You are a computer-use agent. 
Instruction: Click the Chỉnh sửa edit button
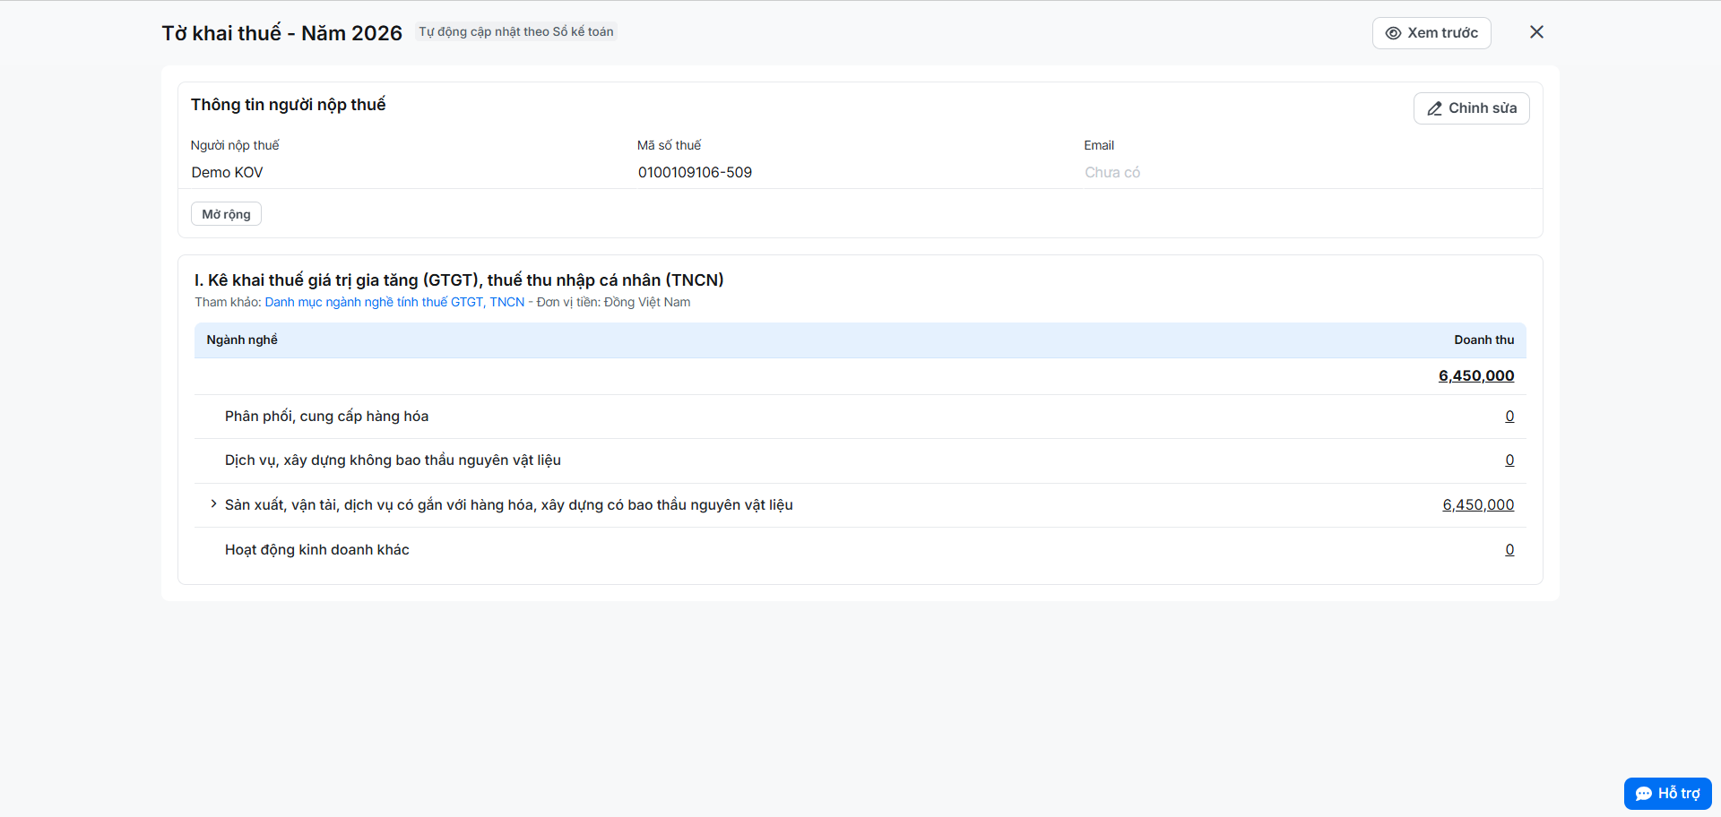click(1471, 108)
